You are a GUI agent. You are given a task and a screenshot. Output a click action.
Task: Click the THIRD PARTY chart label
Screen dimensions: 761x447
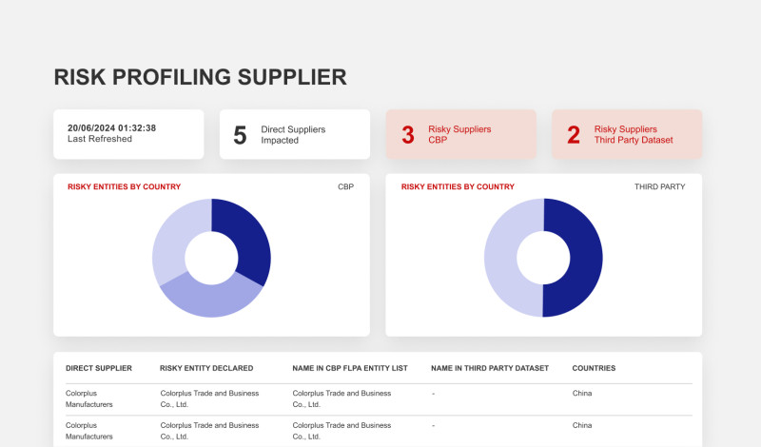[659, 187]
